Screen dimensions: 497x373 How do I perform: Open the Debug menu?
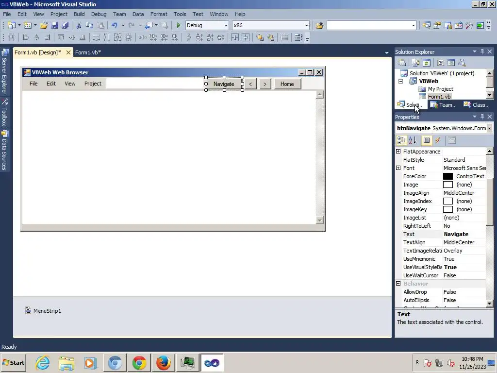tap(99, 14)
